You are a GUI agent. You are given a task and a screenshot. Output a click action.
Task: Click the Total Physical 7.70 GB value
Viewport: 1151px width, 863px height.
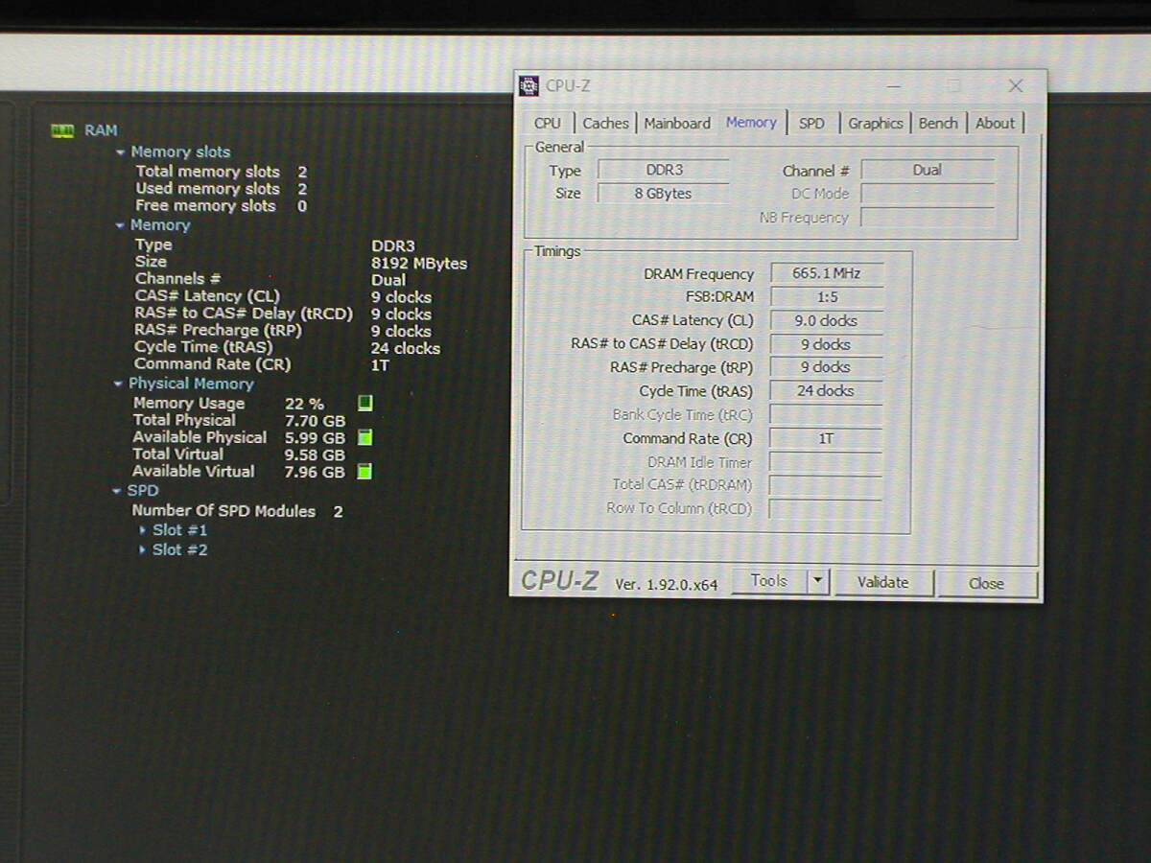click(x=315, y=421)
